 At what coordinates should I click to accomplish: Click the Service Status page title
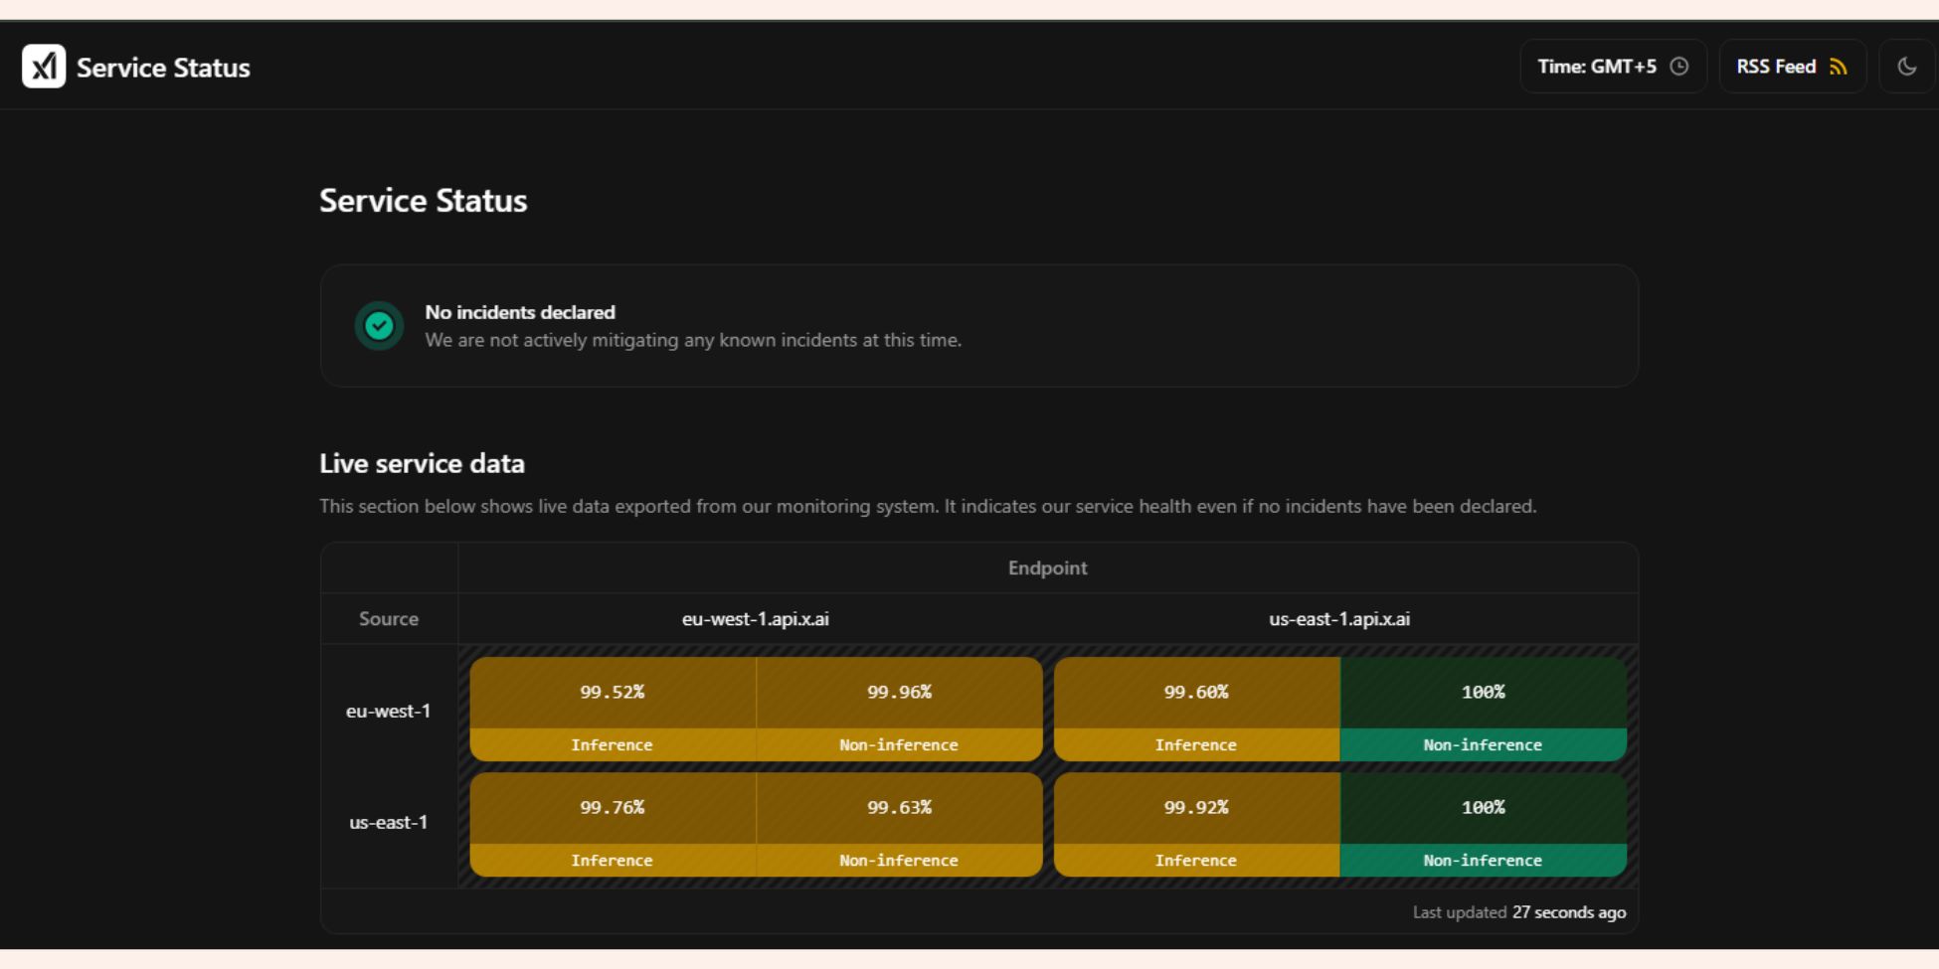click(x=423, y=200)
